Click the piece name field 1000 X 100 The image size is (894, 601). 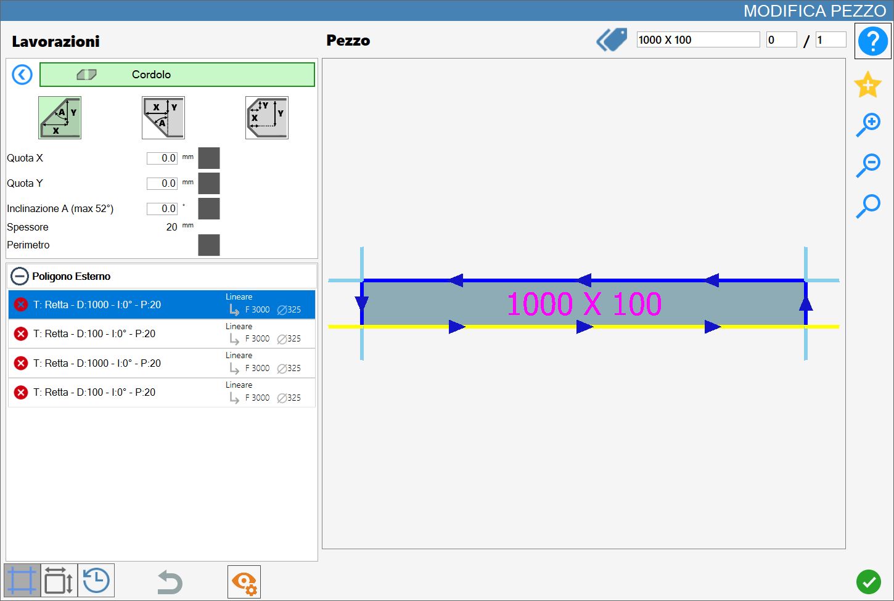698,40
